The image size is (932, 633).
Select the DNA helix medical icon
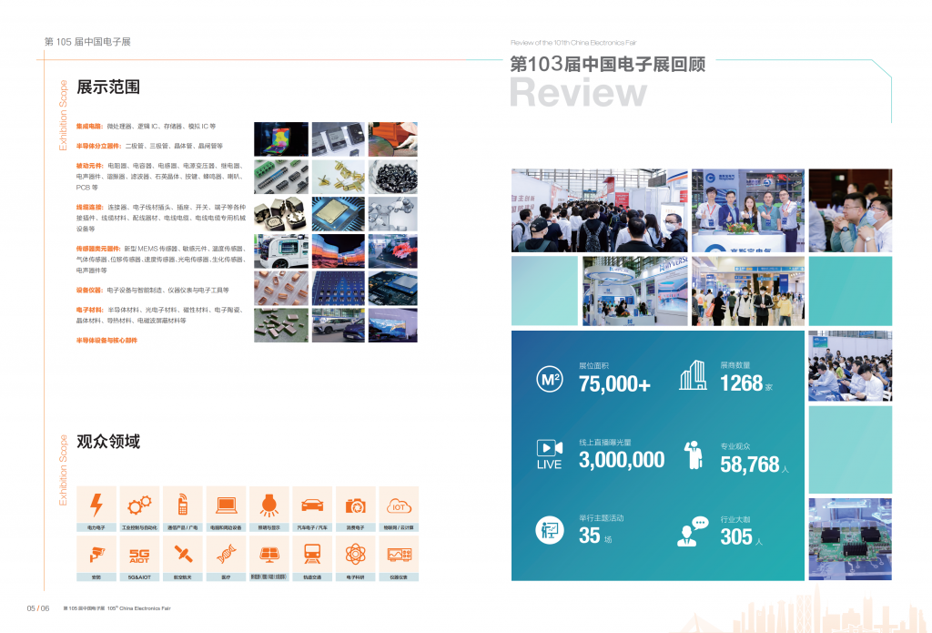[226, 554]
